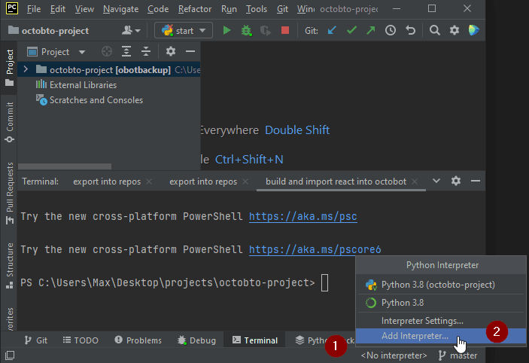Open IDE settings gear in main toolbar
The height and width of the screenshot is (363, 529).
click(x=455, y=31)
